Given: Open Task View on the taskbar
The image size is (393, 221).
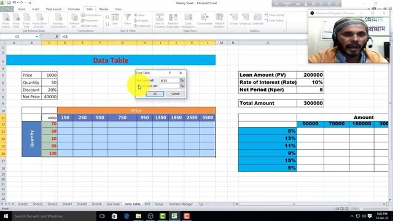Looking at the screenshot, I should click(102, 216).
